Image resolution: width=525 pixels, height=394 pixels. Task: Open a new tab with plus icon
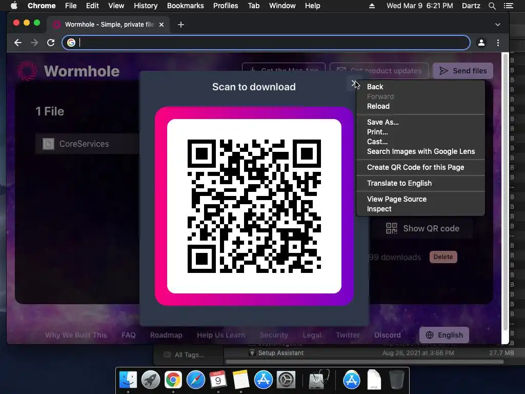point(181,25)
